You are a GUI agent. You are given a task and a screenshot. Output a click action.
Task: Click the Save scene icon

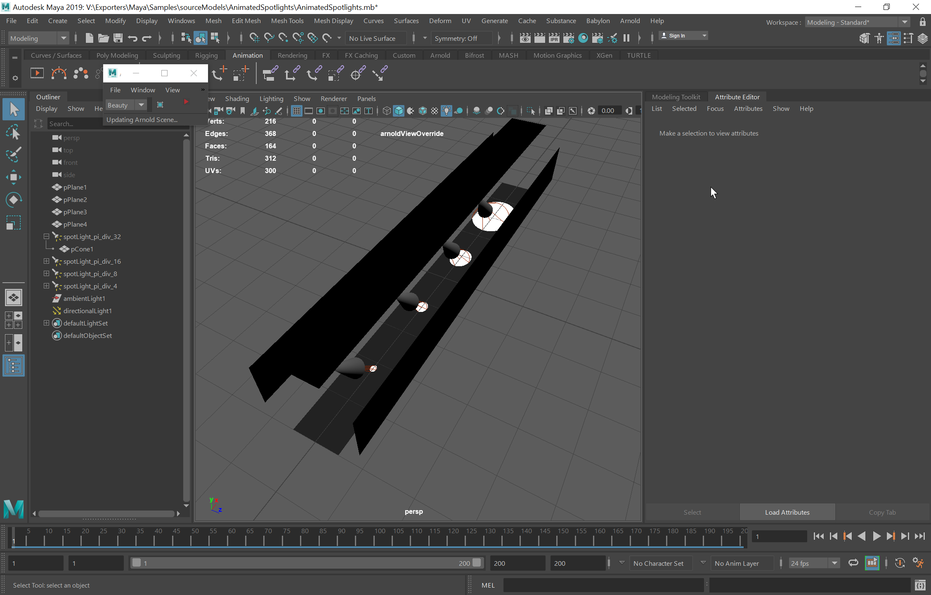coord(118,38)
